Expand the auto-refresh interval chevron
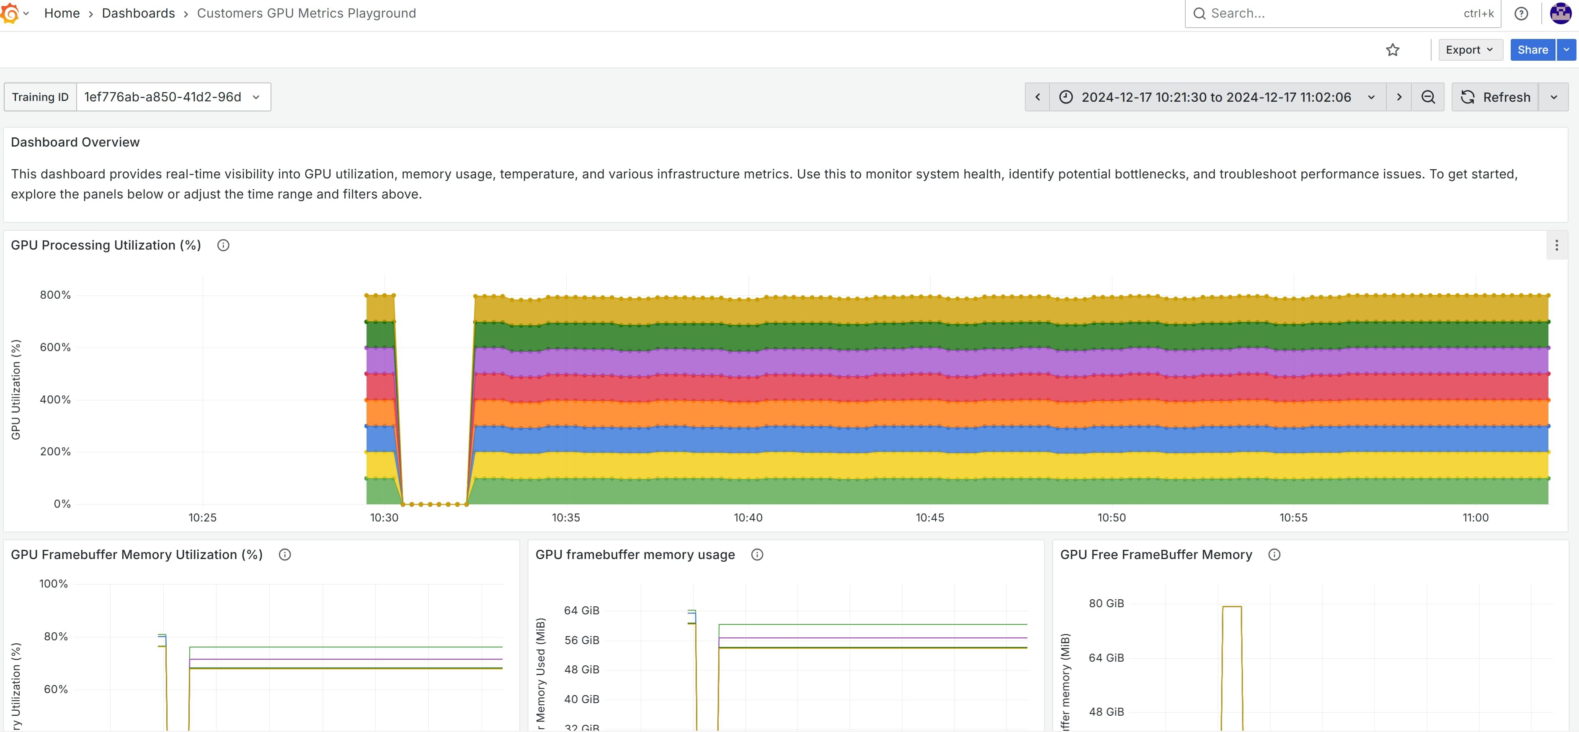This screenshot has width=1579, height=732. coord(1554,97)
